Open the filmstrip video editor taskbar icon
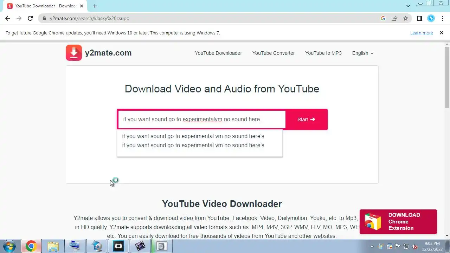 118,246
